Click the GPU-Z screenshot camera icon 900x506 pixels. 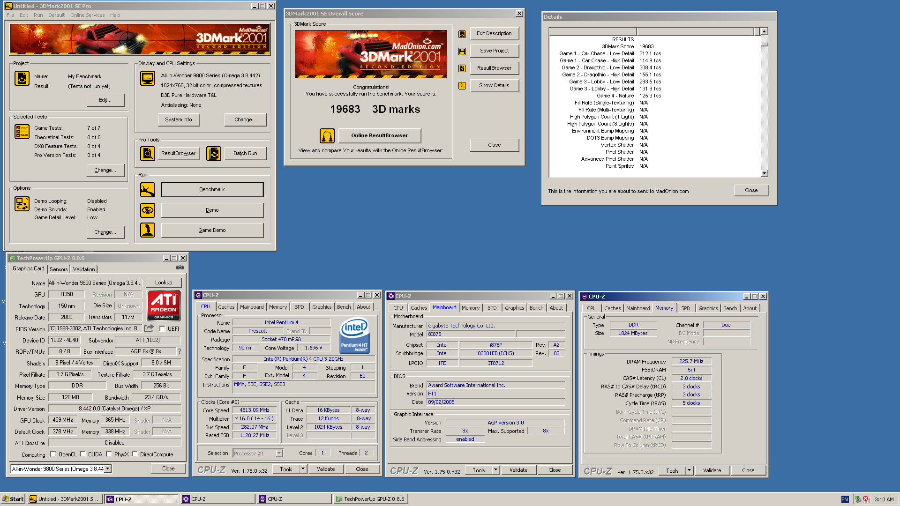[x=180, y=268]
